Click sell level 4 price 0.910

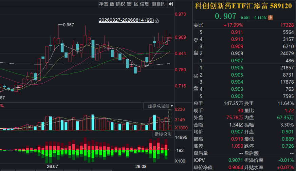point(237,39)
